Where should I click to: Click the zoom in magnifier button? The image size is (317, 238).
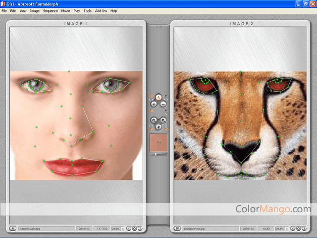coord(154,119)
